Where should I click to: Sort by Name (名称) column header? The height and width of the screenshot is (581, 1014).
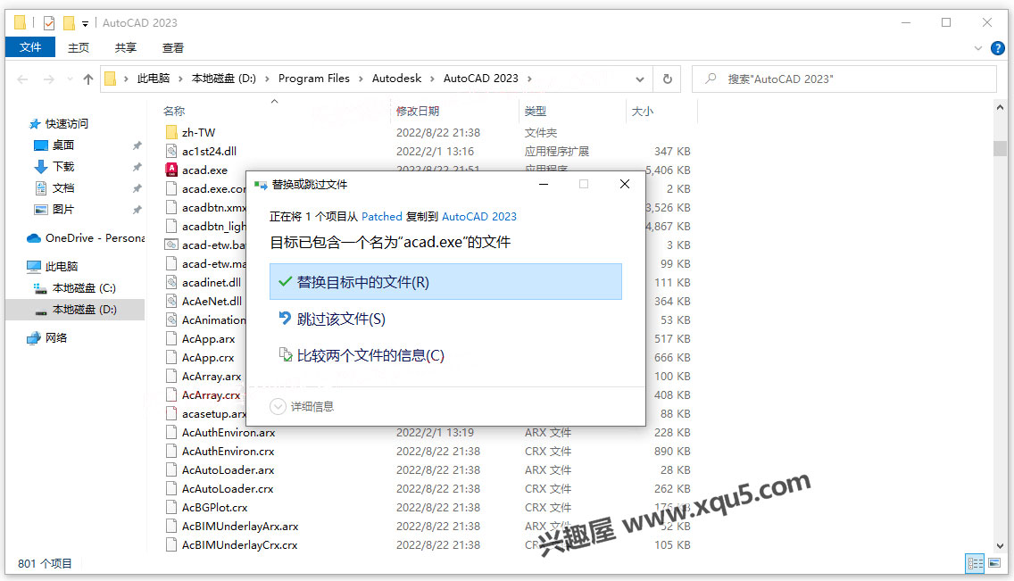point(174,112)
